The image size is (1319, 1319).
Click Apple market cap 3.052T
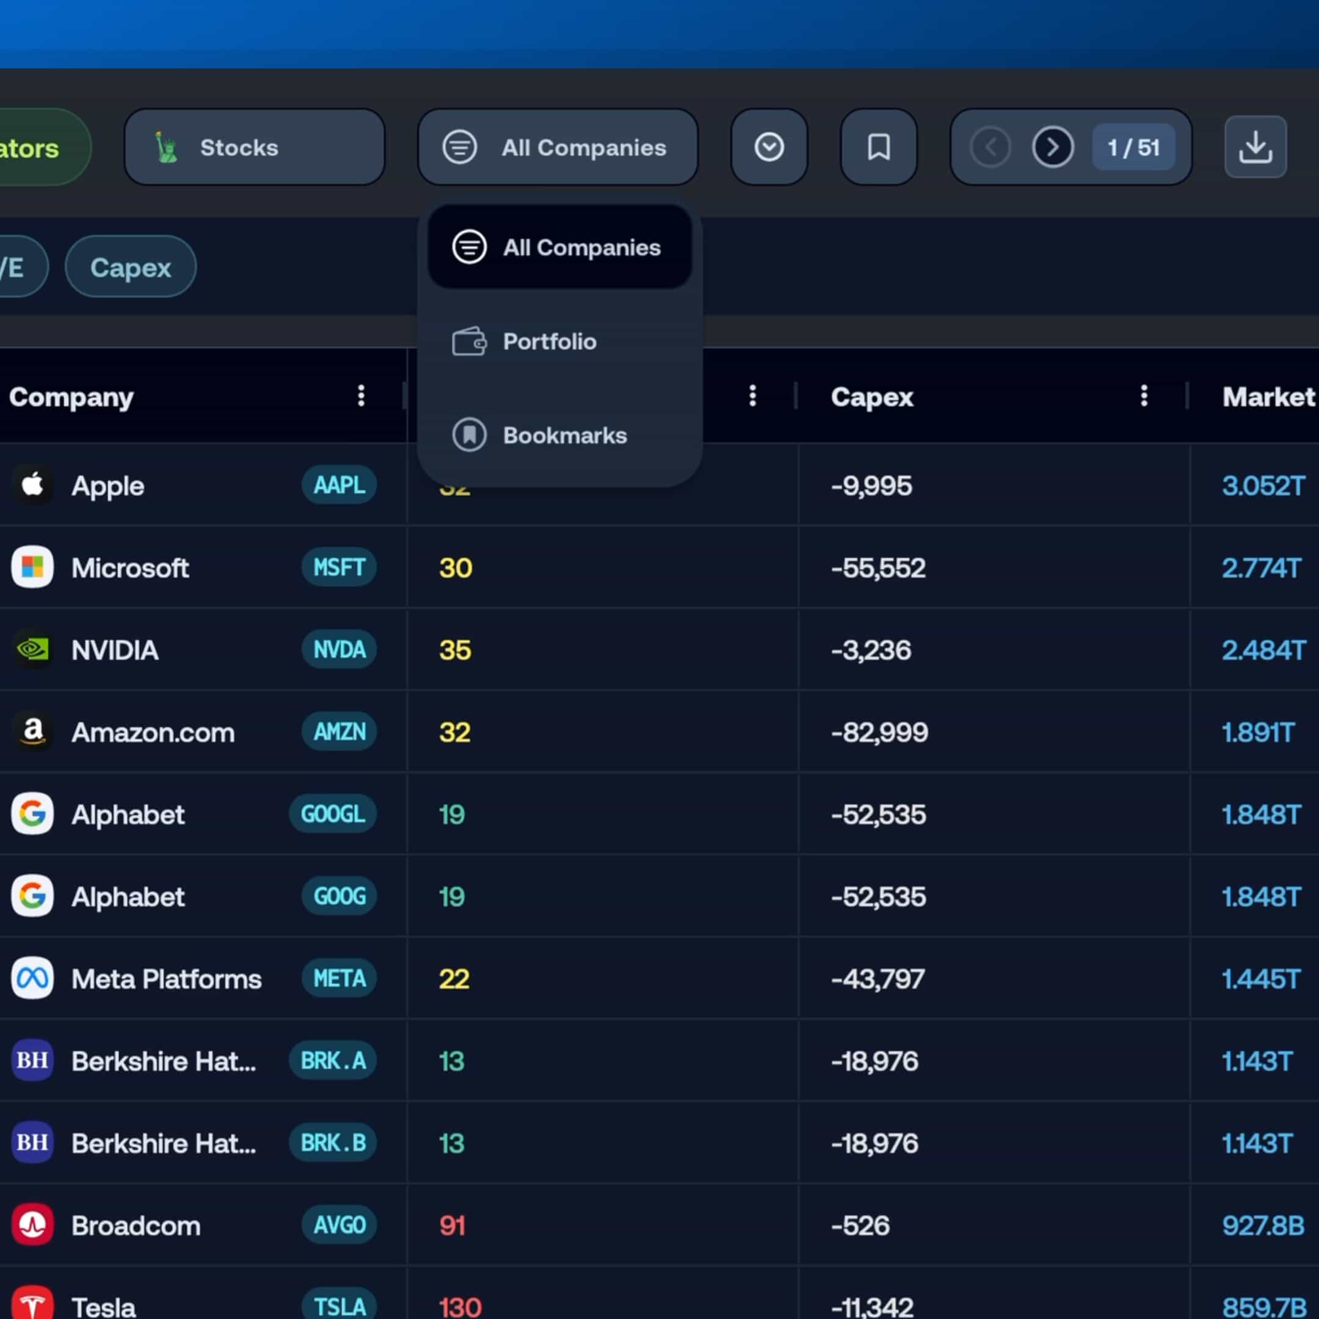point(1263,485)
